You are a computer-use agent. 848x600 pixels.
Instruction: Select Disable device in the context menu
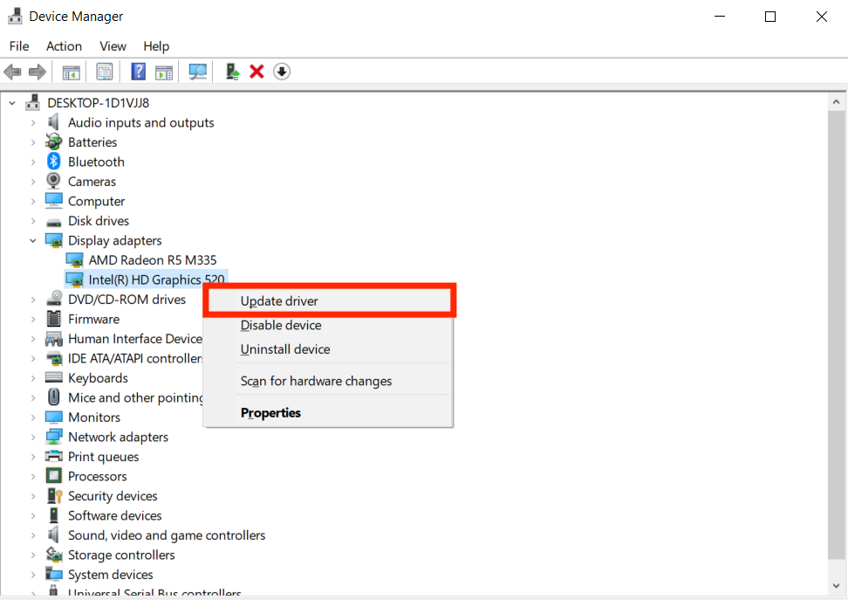click(281, 325)
